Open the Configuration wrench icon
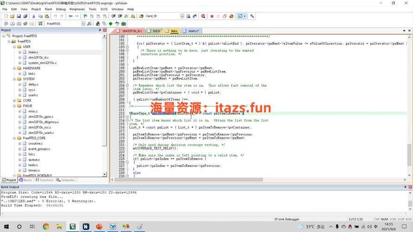Viewport: 413px width, 232px height. coord(252,16)
